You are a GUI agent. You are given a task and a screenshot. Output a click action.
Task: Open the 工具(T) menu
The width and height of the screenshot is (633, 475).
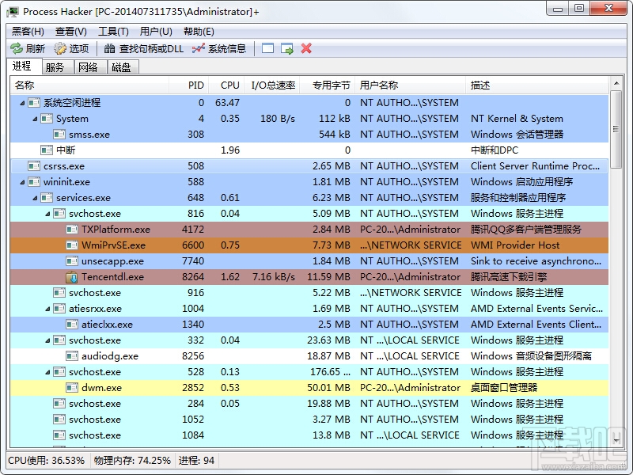coord(113,32)
